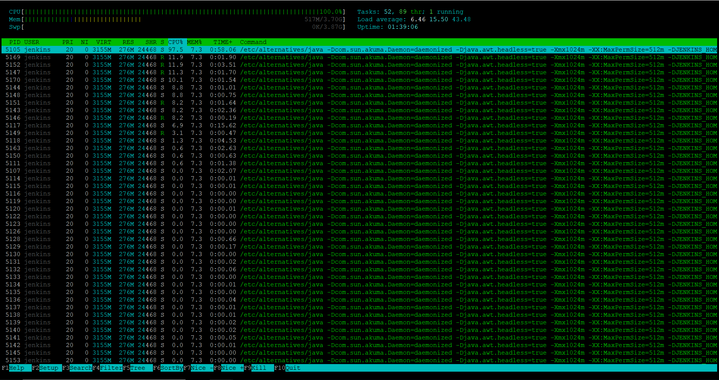
Task: Click the CPU usage meter bar
Action: (177, 12)
